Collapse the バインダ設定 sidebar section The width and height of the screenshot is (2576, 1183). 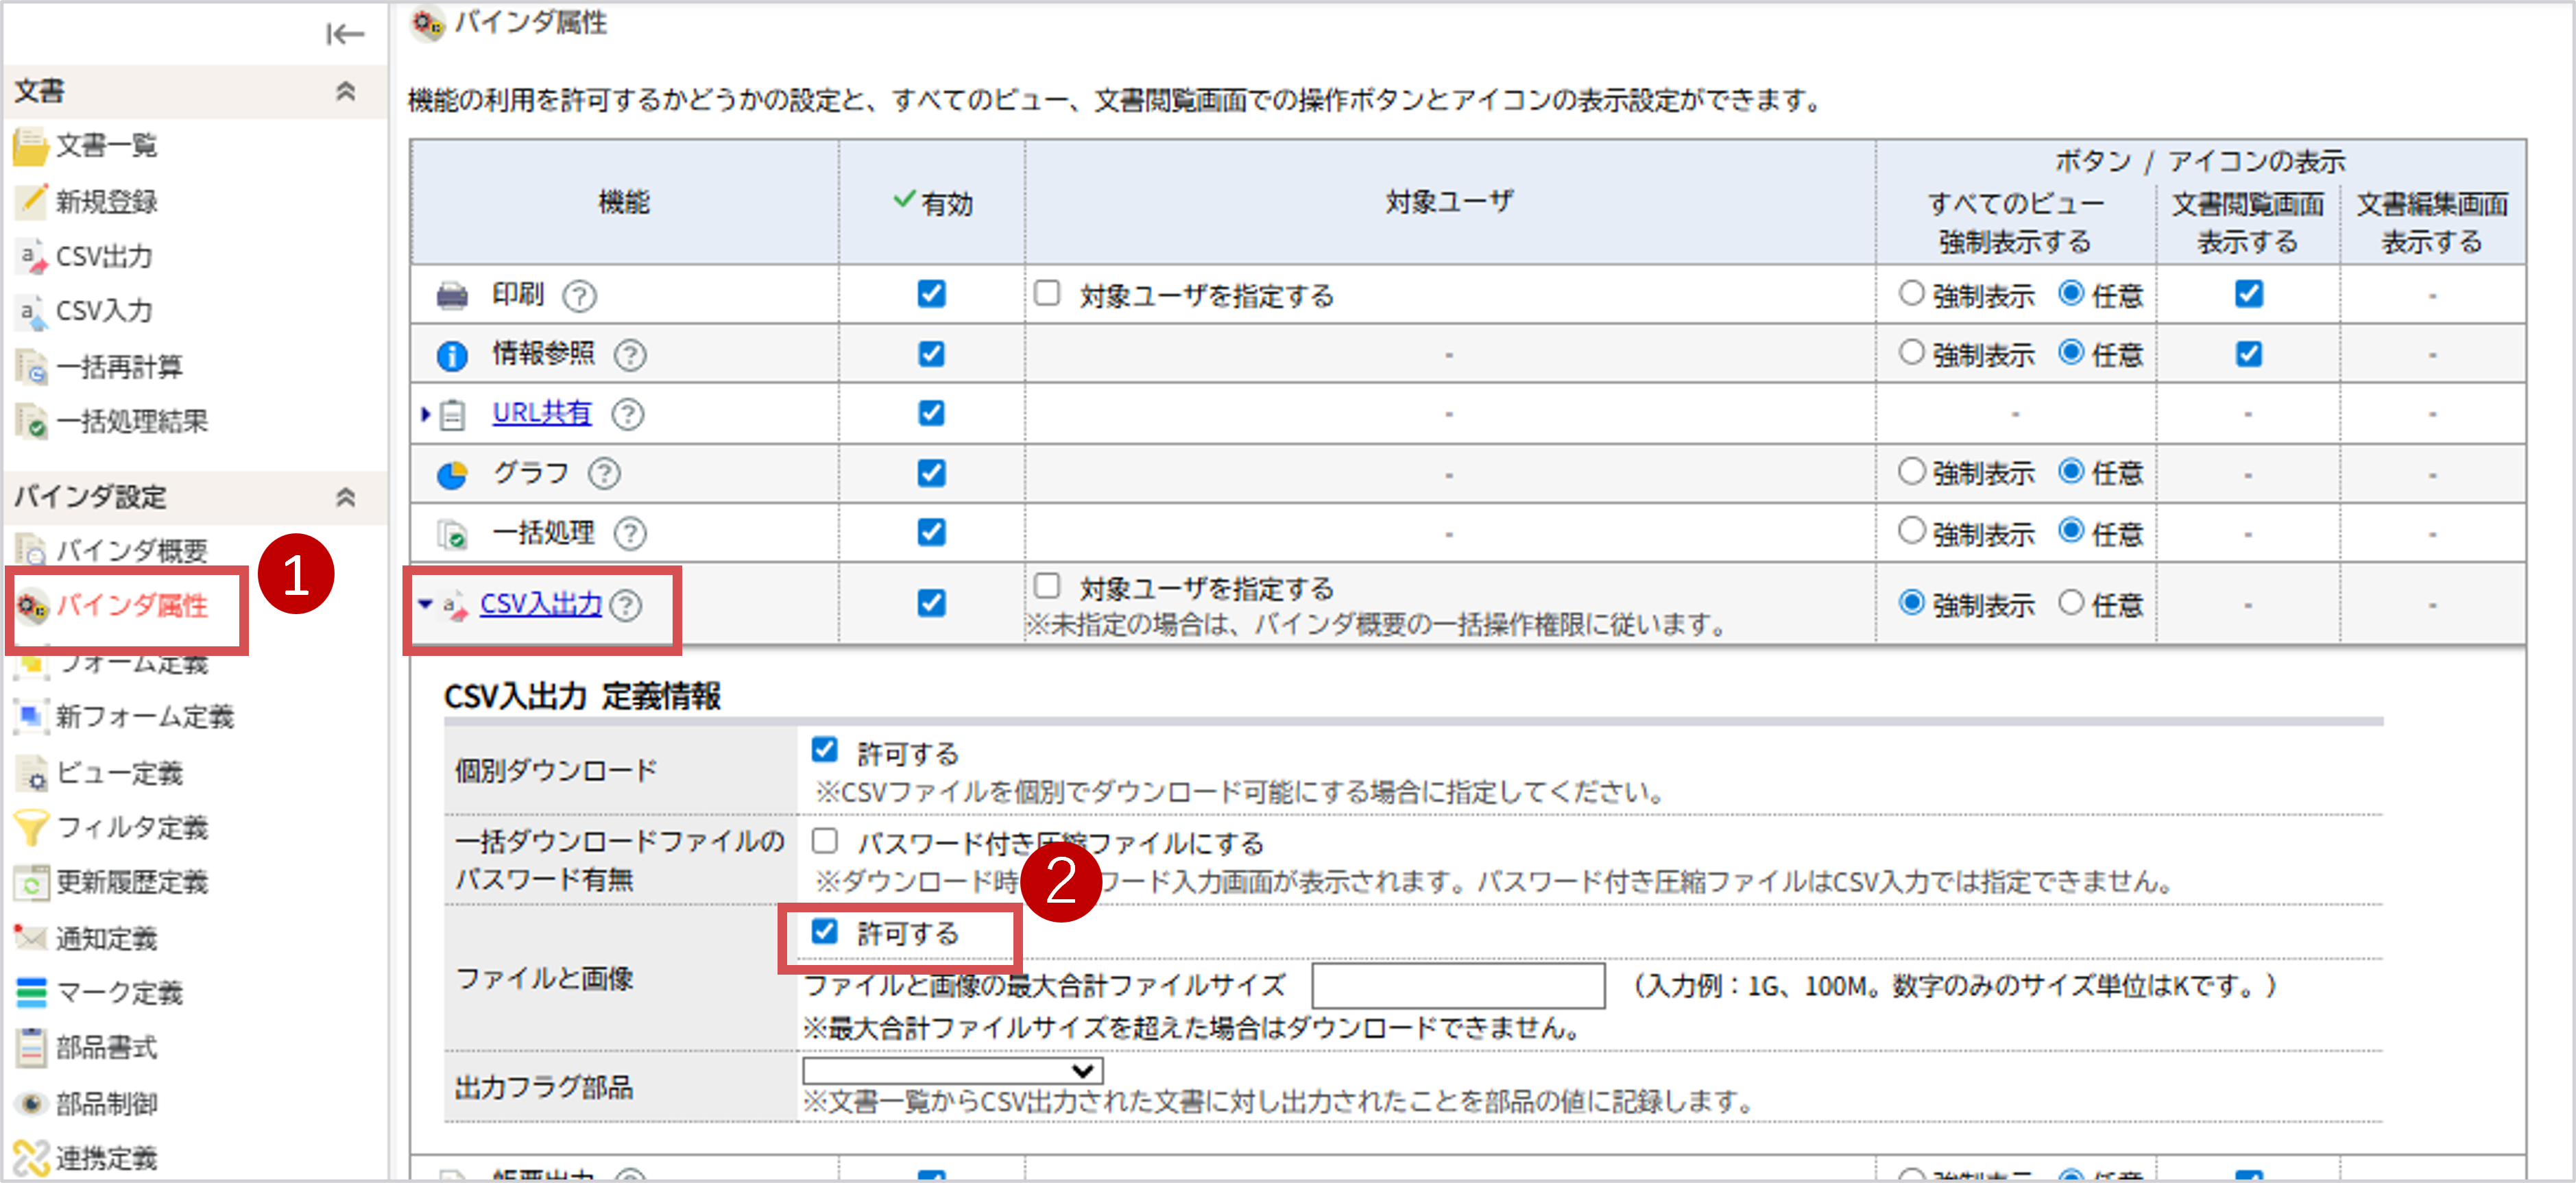[345, 497]
